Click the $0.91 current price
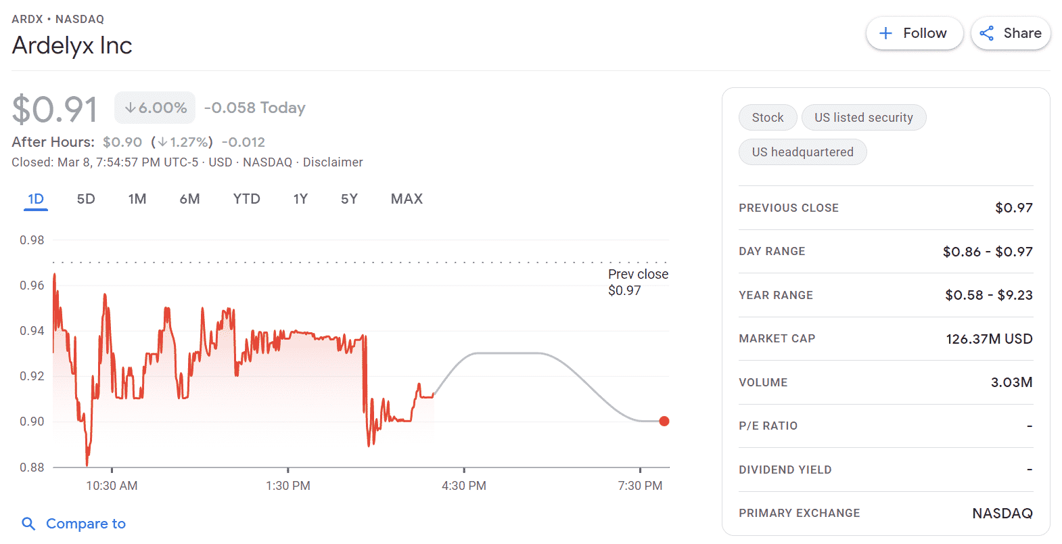The image size is (1062, 544). pyautogui.click(x=55, y=110)
